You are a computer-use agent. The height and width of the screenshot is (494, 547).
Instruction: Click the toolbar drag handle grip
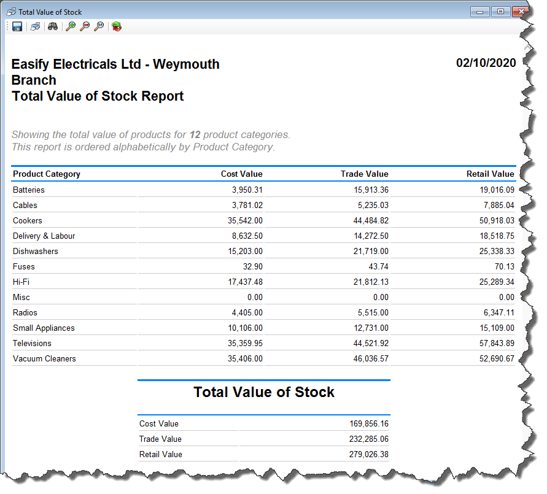click(x=7, y=26)
